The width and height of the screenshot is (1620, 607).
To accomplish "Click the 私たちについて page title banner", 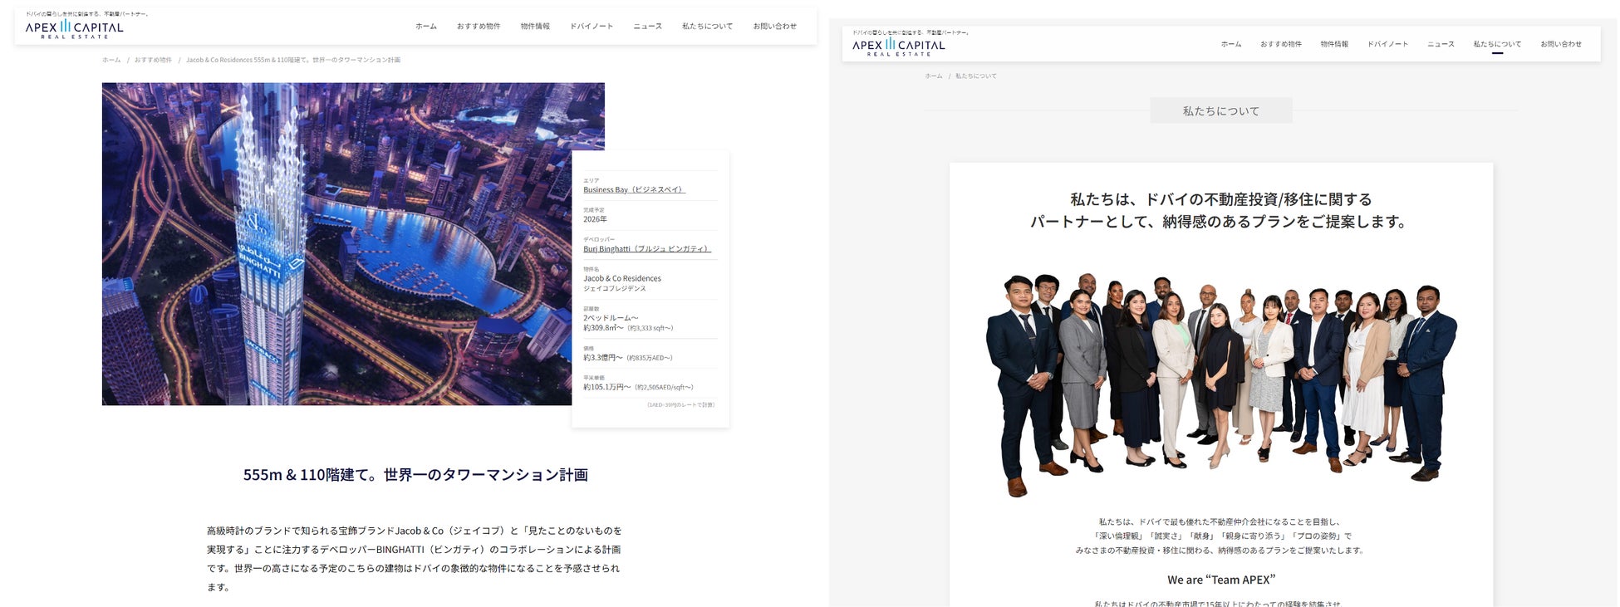I will [x=1221, y=110].
